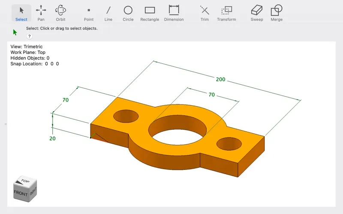Open help with the question mark button
343x214 pixels.
pos(29,36)
